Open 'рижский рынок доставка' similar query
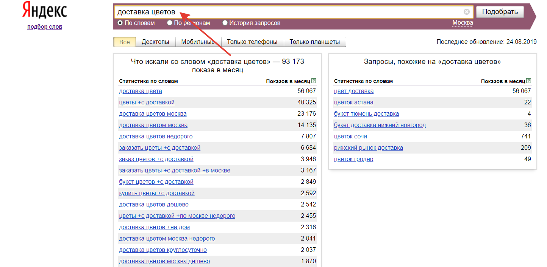The height and width of the screenshot is (267, 547). click(368, 148)
